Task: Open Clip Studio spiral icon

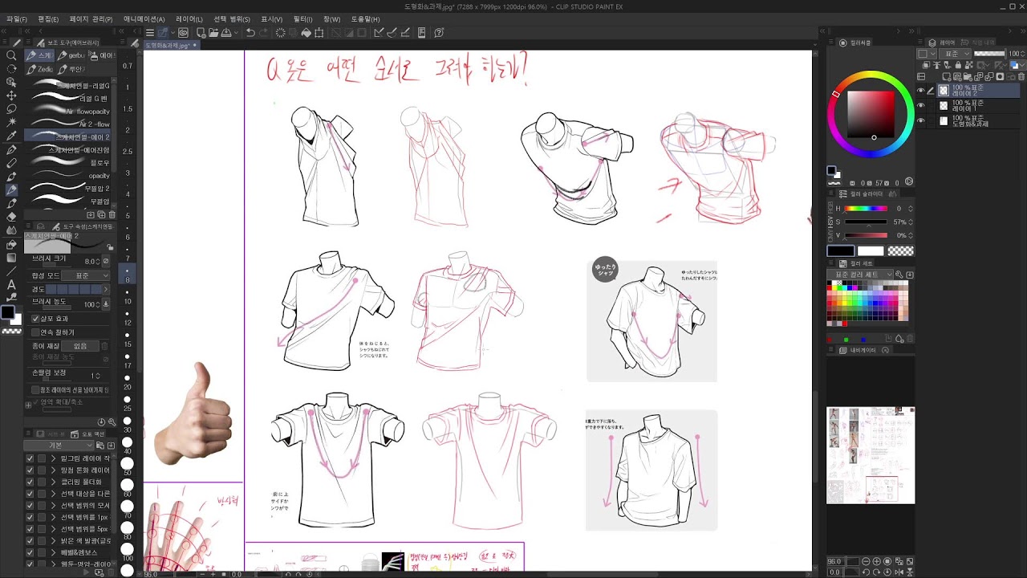Action: (x=184, y=33)
